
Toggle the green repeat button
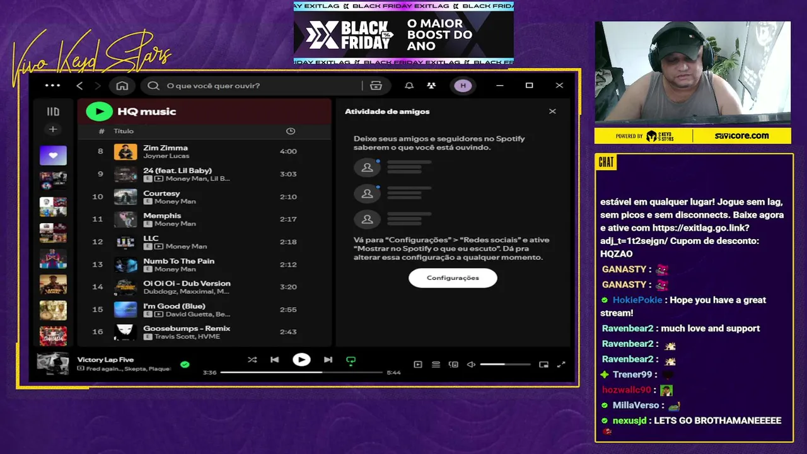point(351,360)
